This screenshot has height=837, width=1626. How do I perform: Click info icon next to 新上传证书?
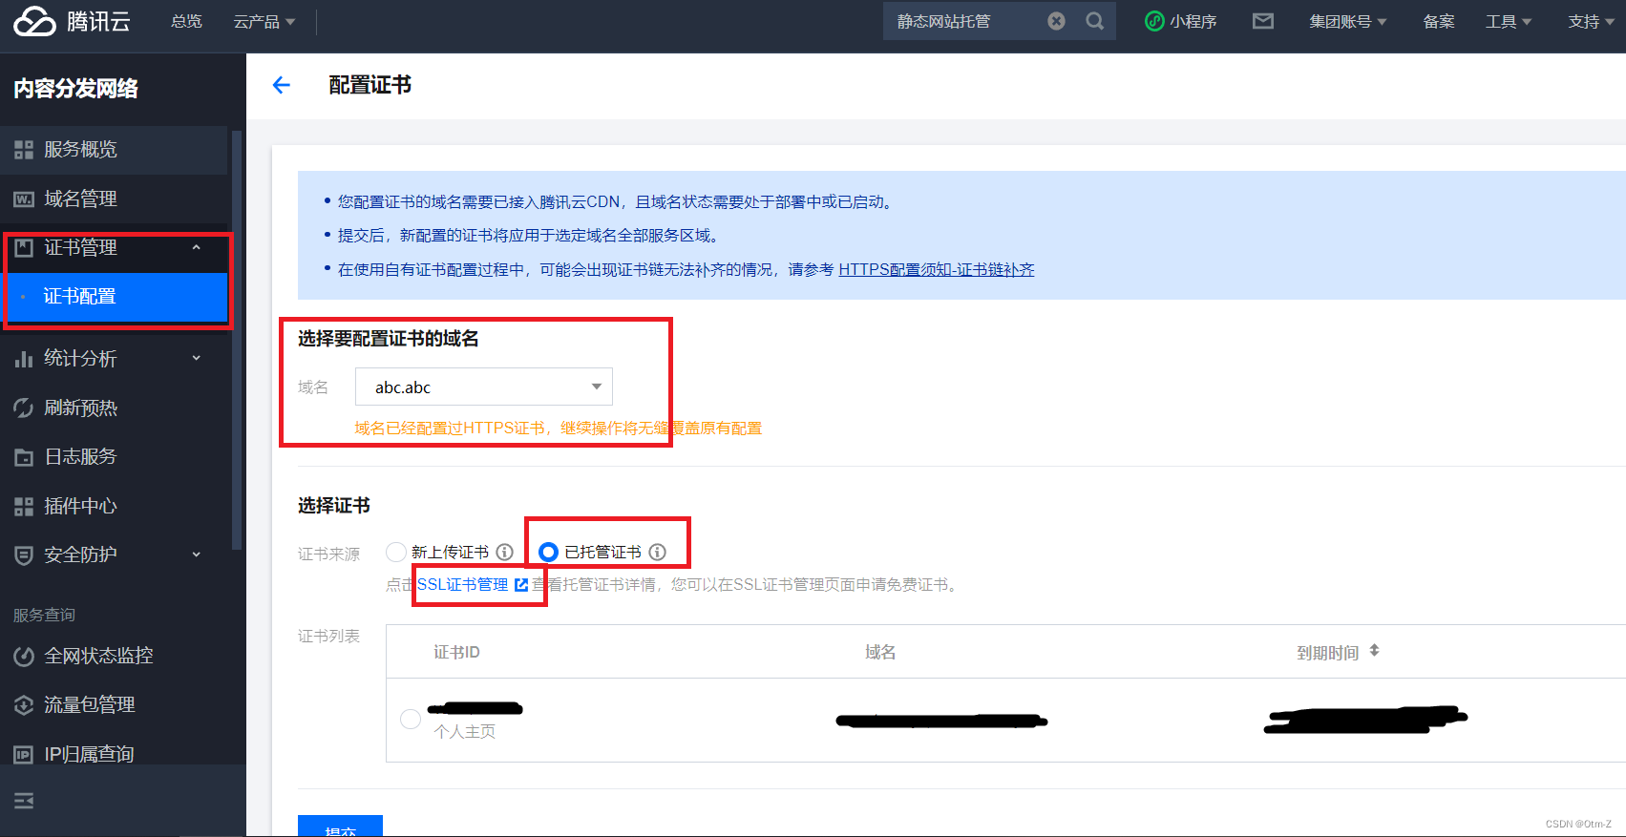(504, 552)
